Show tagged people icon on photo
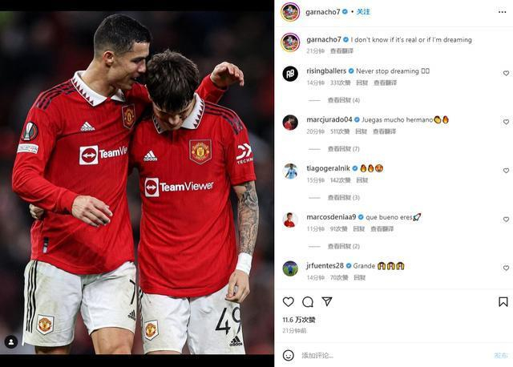513x367 pixels. 11,342
